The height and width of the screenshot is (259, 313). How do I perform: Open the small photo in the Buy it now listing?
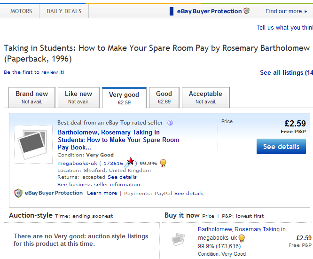click(178, 239)
